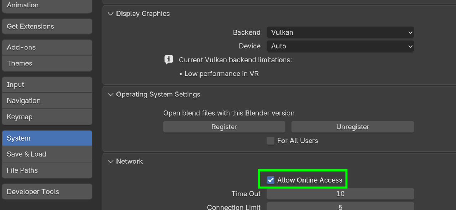
Task: Open the Get Extensions section
Action: 47,26
